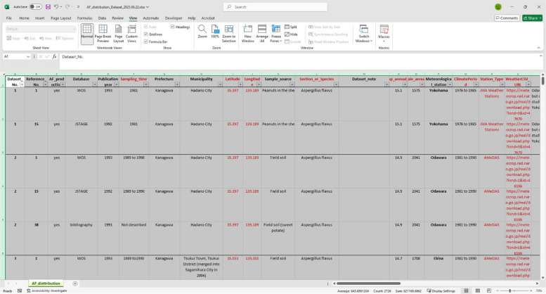
Task: Toggle the Headings checkbox
Action: (172, 27)
